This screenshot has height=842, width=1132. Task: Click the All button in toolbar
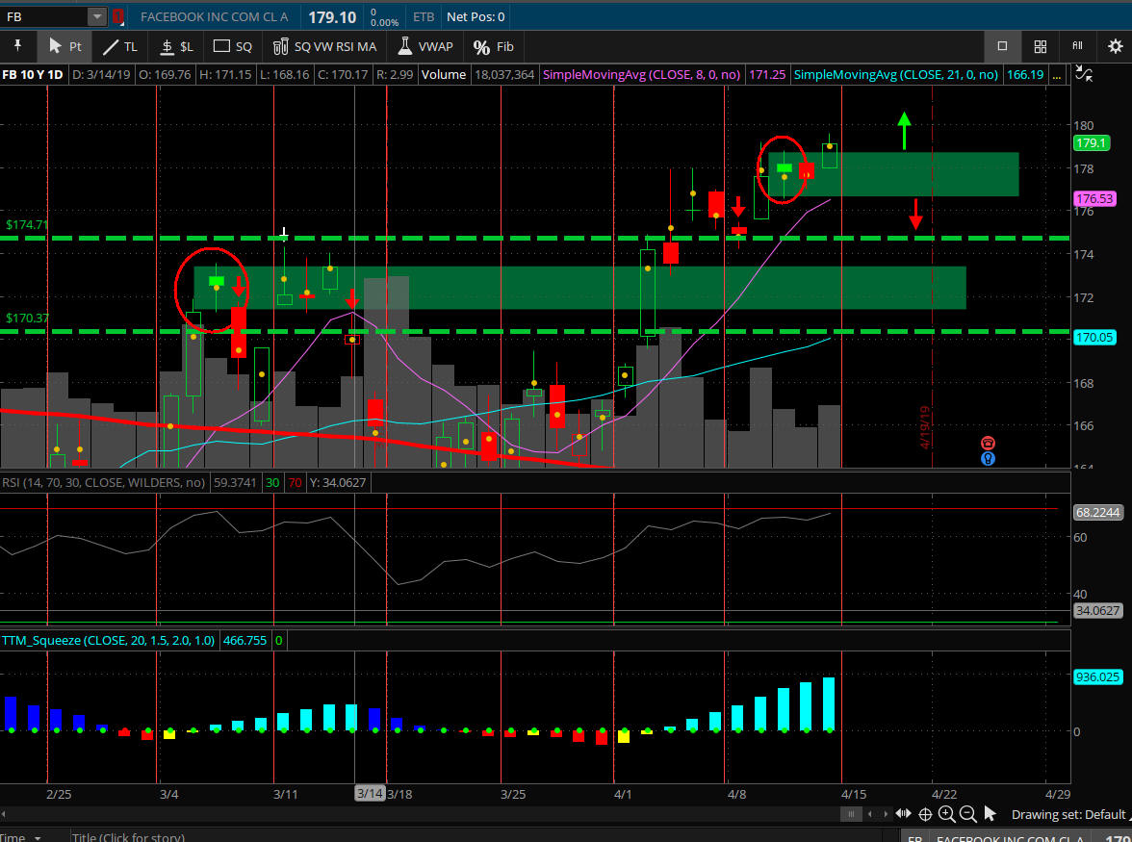[1077, 46]
